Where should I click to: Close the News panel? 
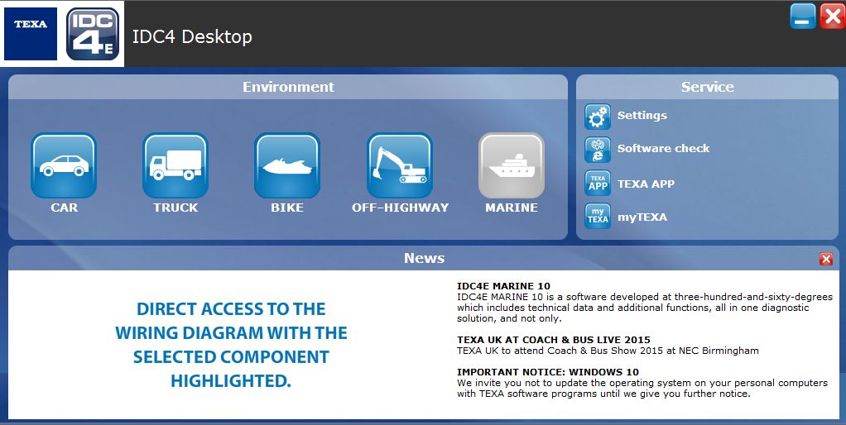coord(825,260)
